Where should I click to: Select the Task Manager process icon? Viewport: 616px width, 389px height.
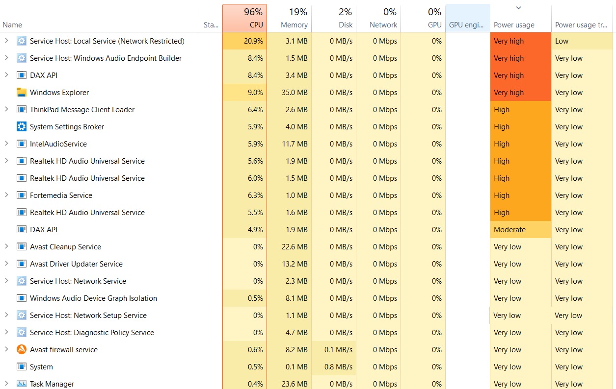tap(21, 384)
